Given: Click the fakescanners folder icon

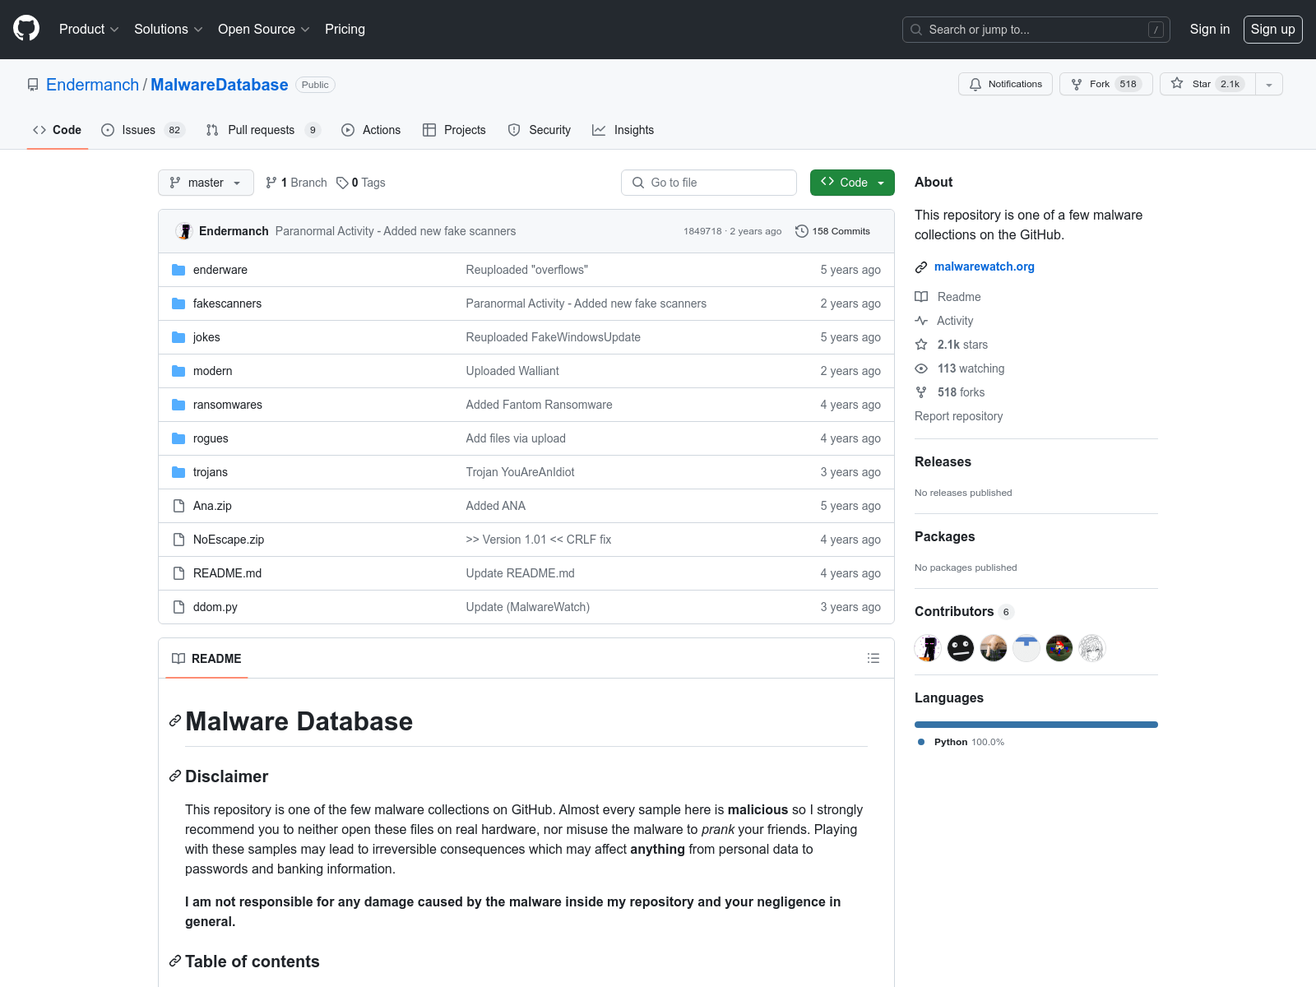Looking at the screenshot, I should point(178,304).
